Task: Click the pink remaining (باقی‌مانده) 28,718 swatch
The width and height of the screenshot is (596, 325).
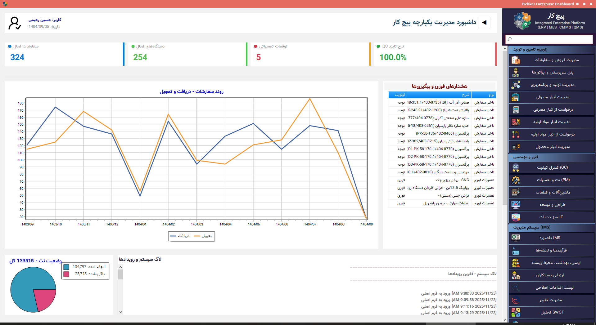Action: pos(66,274)
